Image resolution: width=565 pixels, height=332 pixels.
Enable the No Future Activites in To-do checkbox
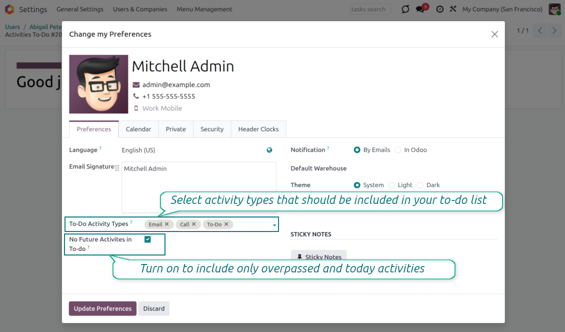[x=147, y=239]
